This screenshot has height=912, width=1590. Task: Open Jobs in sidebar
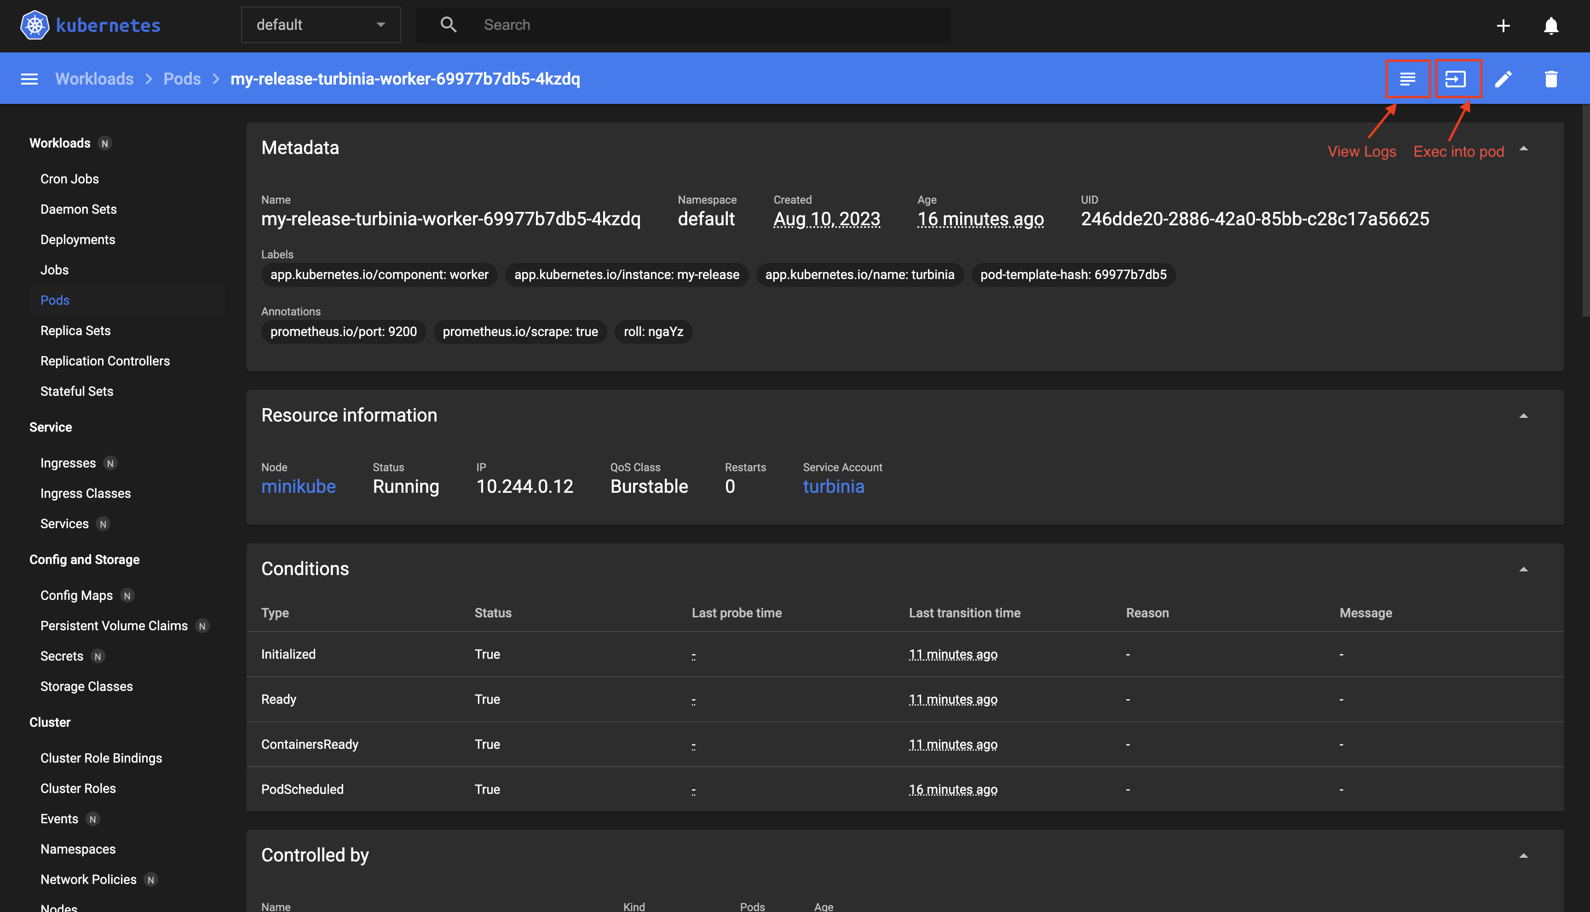[x=55, y=270]
